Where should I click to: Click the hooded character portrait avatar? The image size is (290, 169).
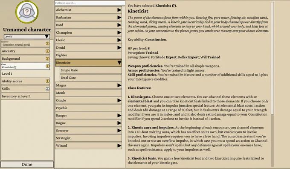point(27,12)
